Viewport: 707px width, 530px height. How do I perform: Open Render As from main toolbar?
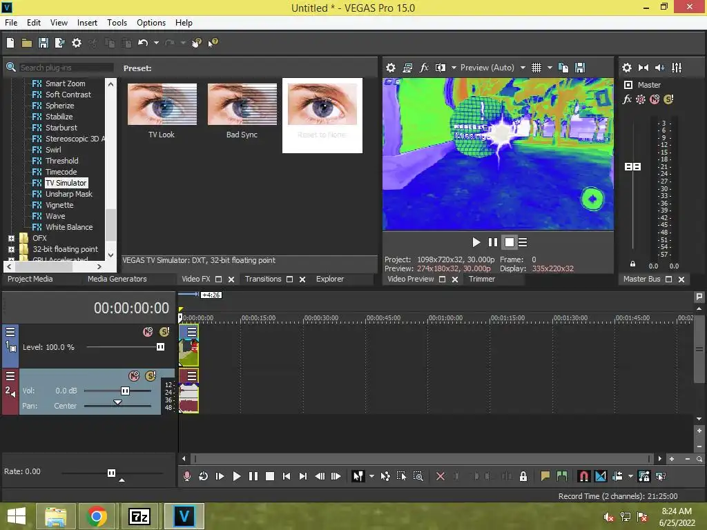59,43
